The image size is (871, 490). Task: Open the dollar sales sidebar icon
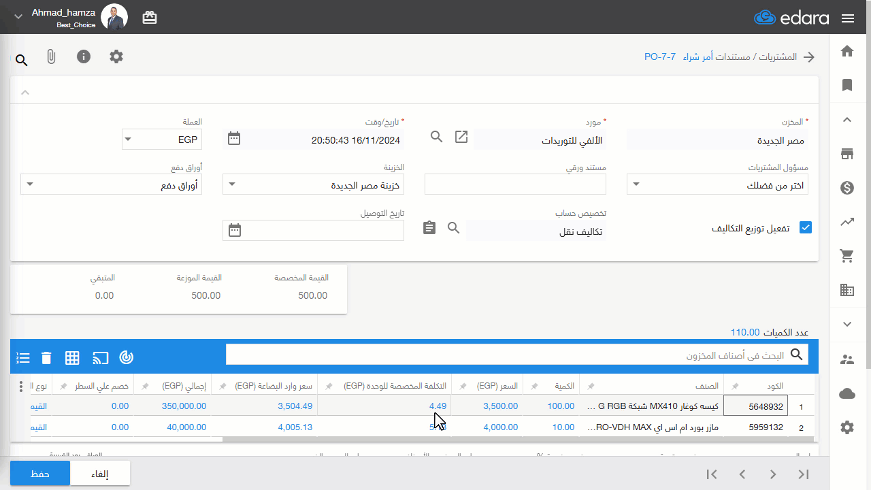point(847,188)
